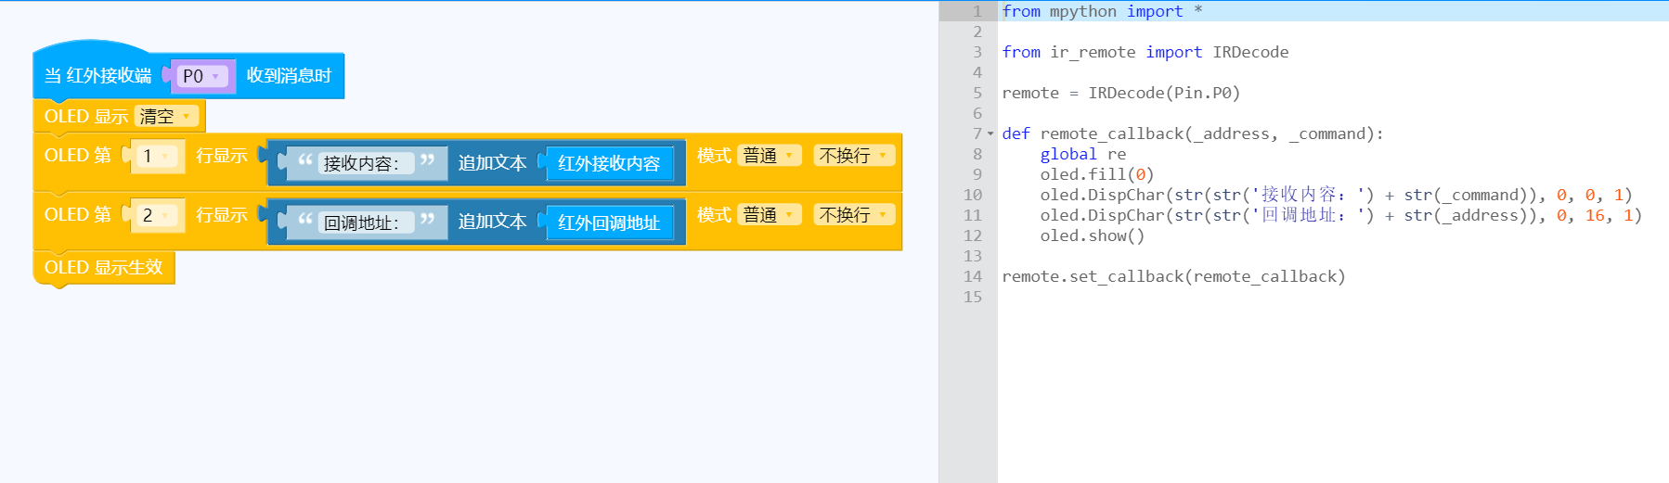Viewport: 1669px width, 483px height.
Task: Open the row number 2 dropdown
Action: pyautogui.click(x=155, y=215)
